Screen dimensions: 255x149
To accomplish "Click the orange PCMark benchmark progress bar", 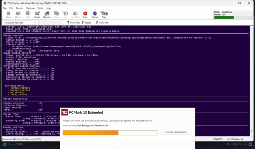I will pos(110,133).
